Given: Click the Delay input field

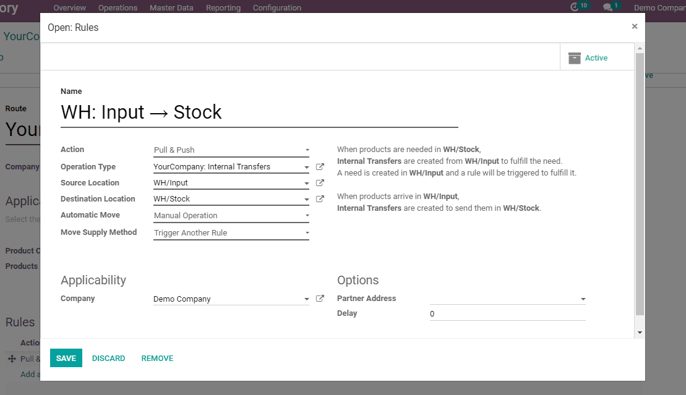Looking at the screenshot, I should [507, 313].
